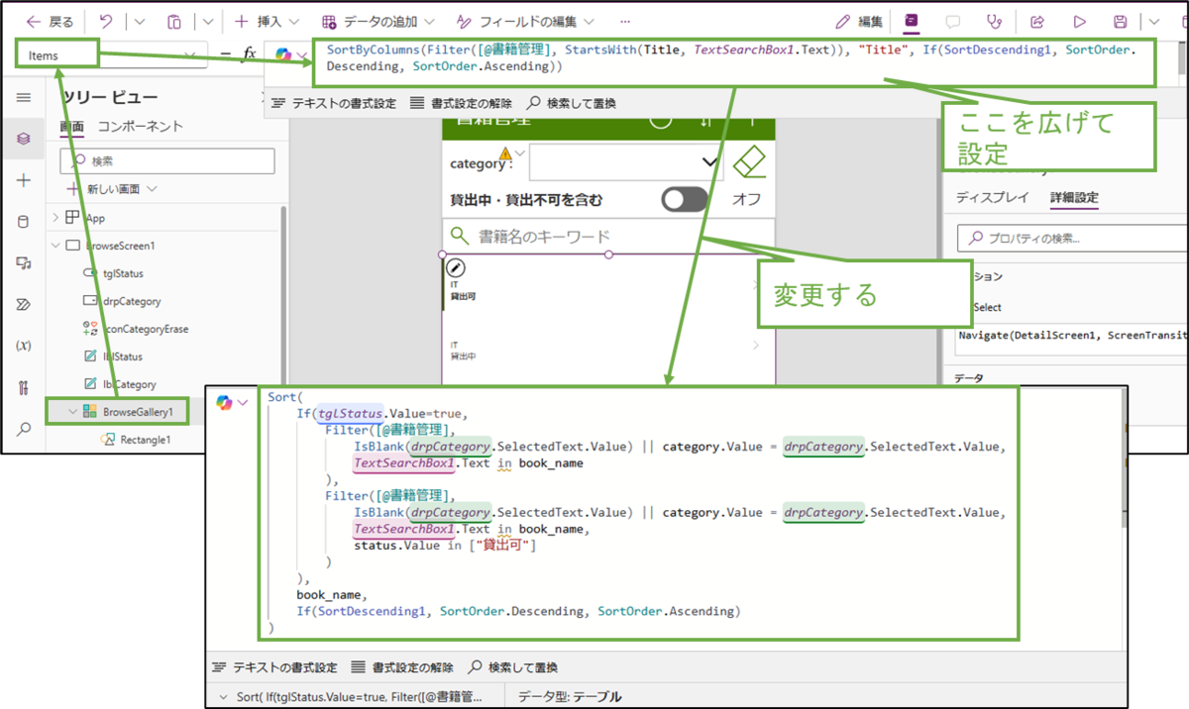Switch to the 画面 tab
Screen dimensions: 1189x709
[x=71, y=127]
